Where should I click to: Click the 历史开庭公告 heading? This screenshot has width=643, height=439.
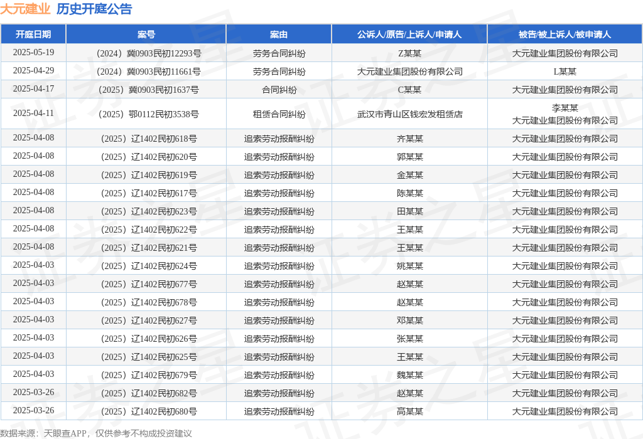coord(94,9)
